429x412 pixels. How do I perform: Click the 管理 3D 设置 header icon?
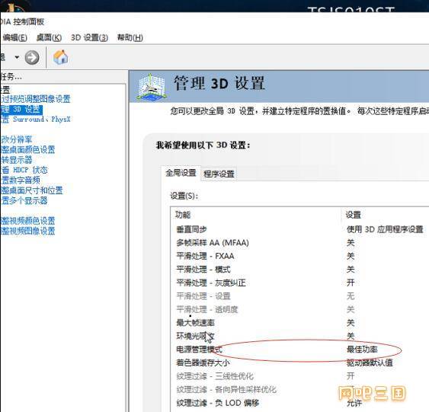[152, 88]
